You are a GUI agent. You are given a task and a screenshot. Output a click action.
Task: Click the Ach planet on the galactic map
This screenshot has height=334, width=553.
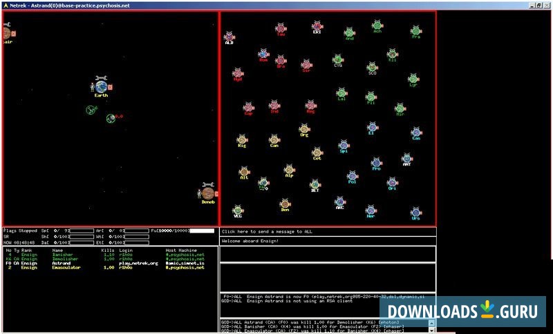click(377, 25)
